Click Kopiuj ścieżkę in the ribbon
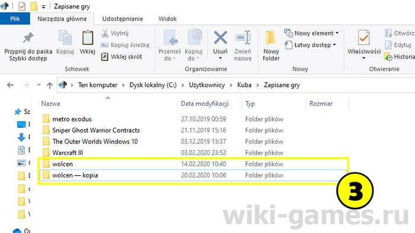 [x=125, y=45]
